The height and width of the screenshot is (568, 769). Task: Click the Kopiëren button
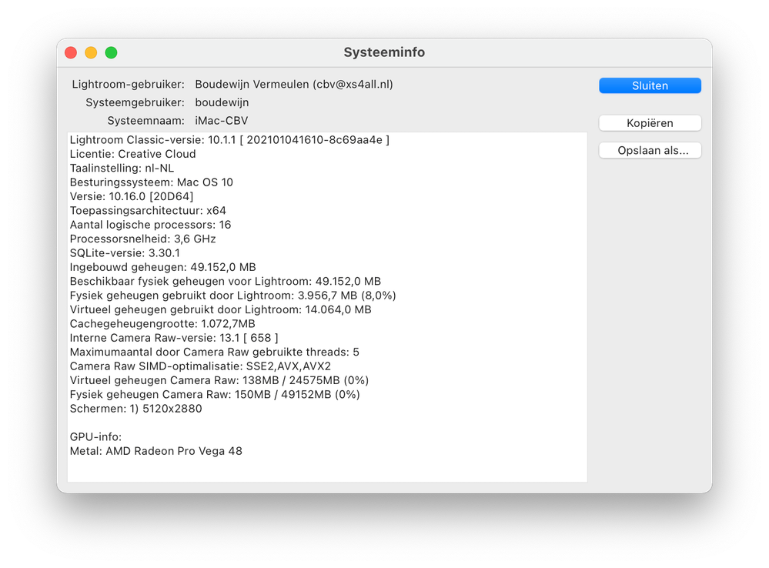click(x=649, y=122)
